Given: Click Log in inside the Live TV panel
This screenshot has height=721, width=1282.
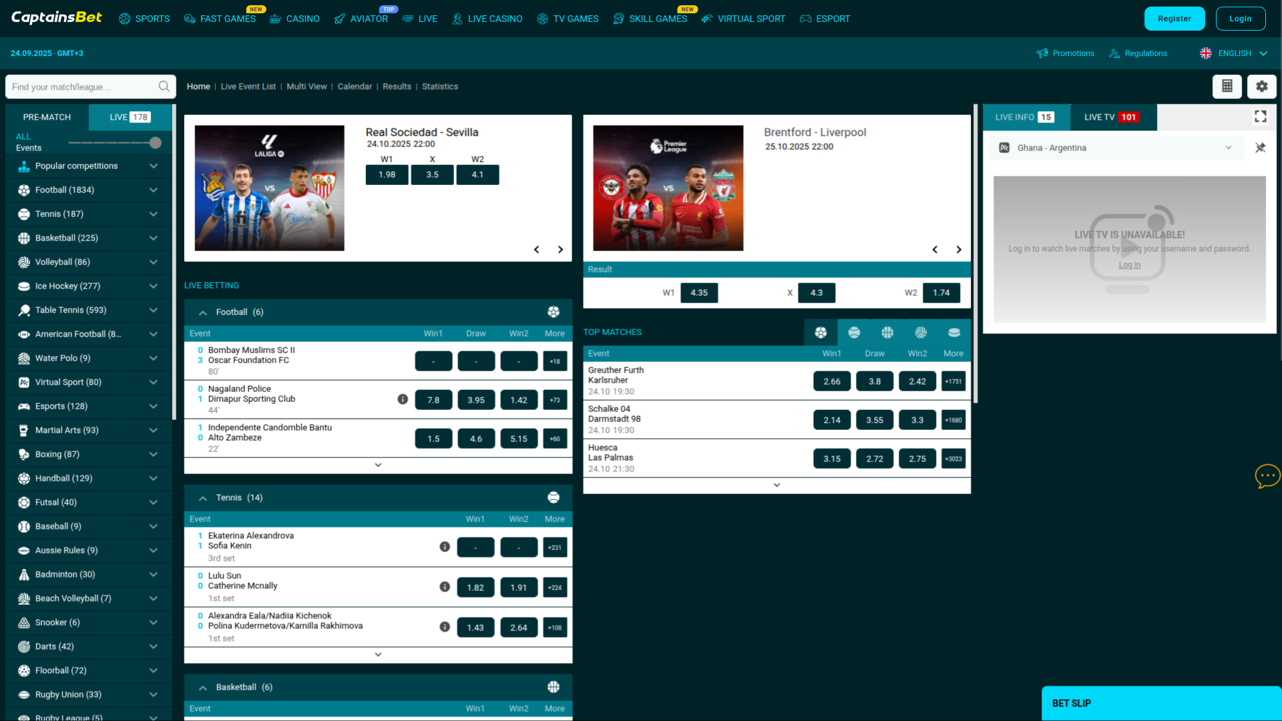Looking at the screenshot, I should (x=1129, y=264).
